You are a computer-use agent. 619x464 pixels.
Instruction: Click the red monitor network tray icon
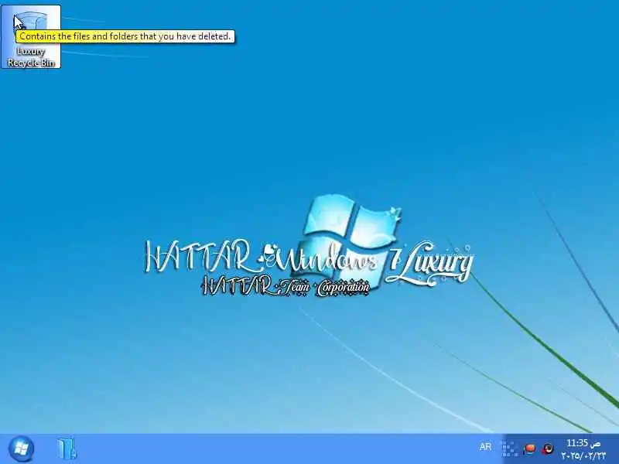pyautogui.click(x=529, y=449)
